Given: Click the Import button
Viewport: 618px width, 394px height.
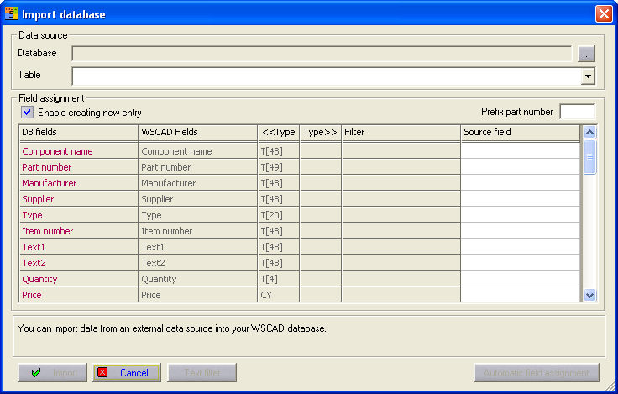Looking at the screenshot, I should [52, 373].
